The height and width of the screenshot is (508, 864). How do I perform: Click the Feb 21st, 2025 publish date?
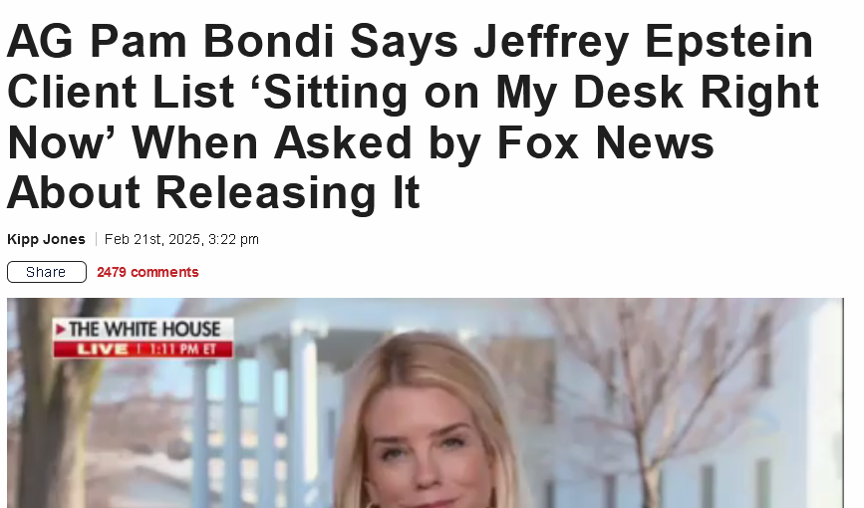pyautogui.click(x=181, y=239)
